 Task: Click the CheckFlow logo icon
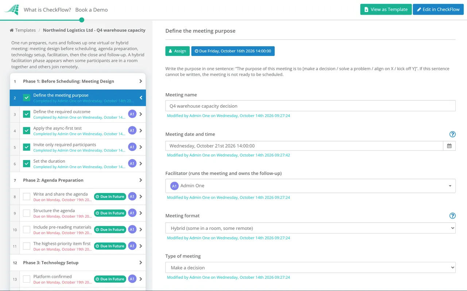(12, 10)
